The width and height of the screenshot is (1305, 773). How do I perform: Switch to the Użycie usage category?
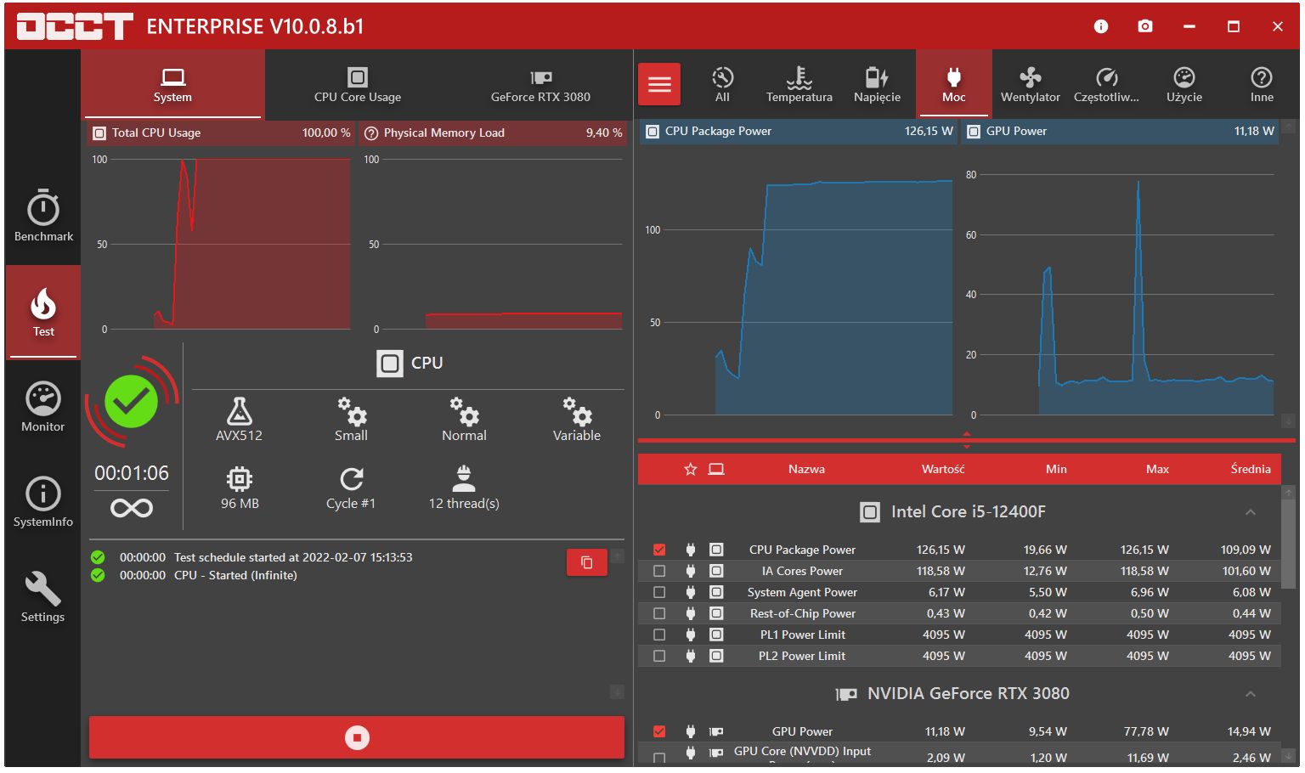click(1184, 84)
